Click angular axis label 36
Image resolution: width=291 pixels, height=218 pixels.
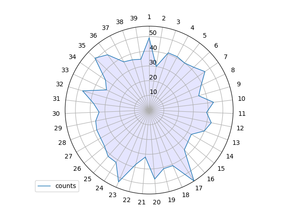coord(93,35)
